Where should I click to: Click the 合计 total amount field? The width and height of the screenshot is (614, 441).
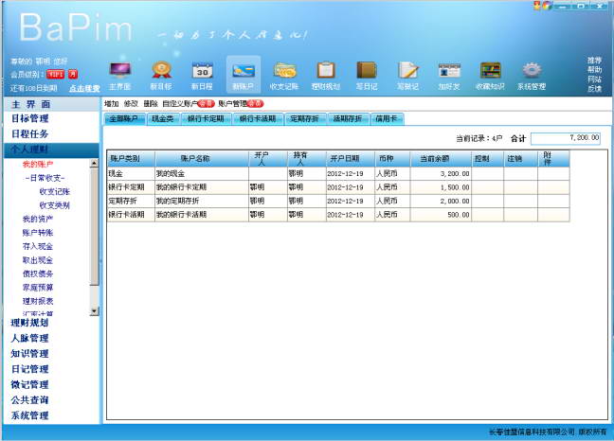point(566,138)
